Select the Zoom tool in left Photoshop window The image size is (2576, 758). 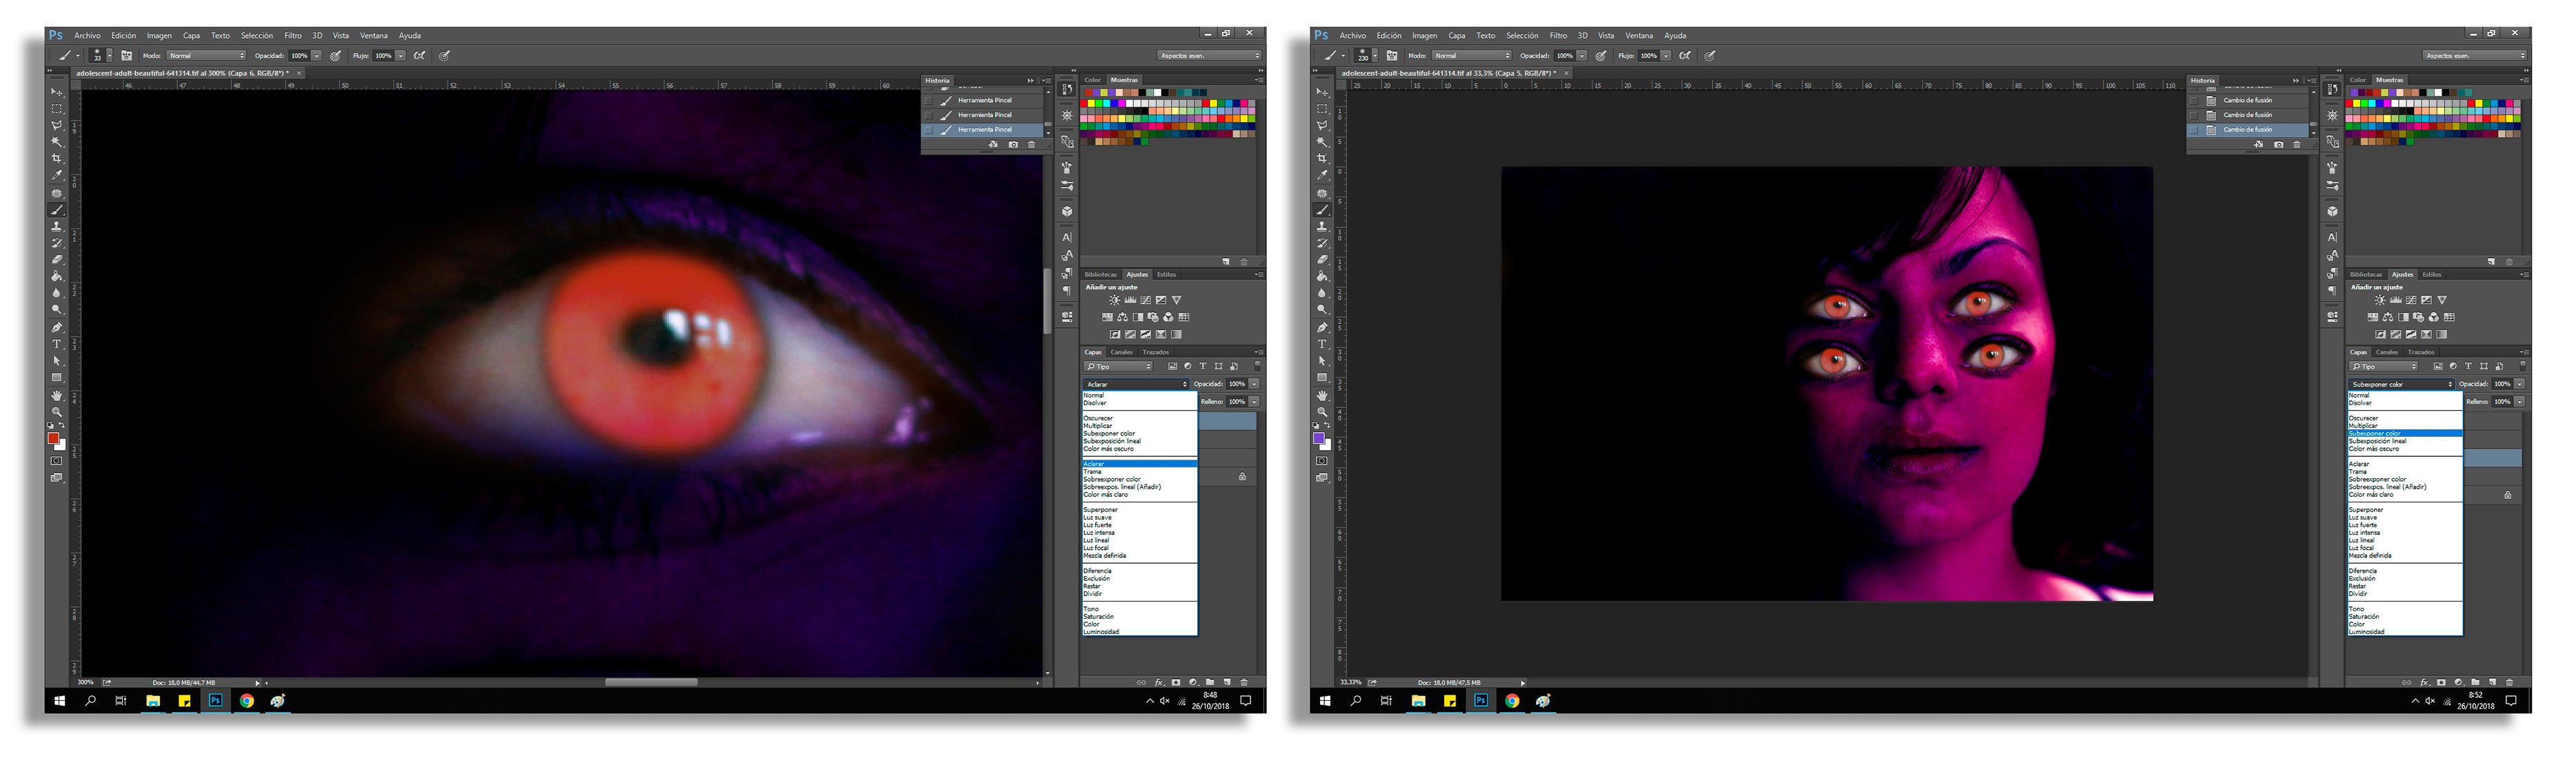(x=57, y=411)
